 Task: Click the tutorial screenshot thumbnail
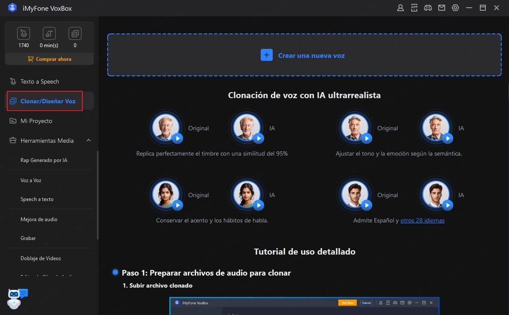pos(304,306)
